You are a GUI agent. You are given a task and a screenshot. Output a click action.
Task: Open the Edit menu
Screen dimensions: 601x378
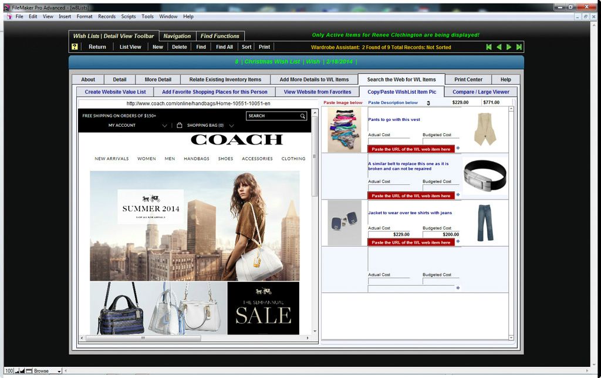[x=33, y=16]
